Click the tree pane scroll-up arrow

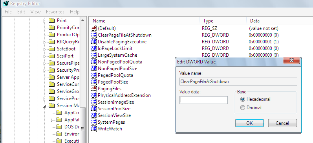tap(82, 20)
